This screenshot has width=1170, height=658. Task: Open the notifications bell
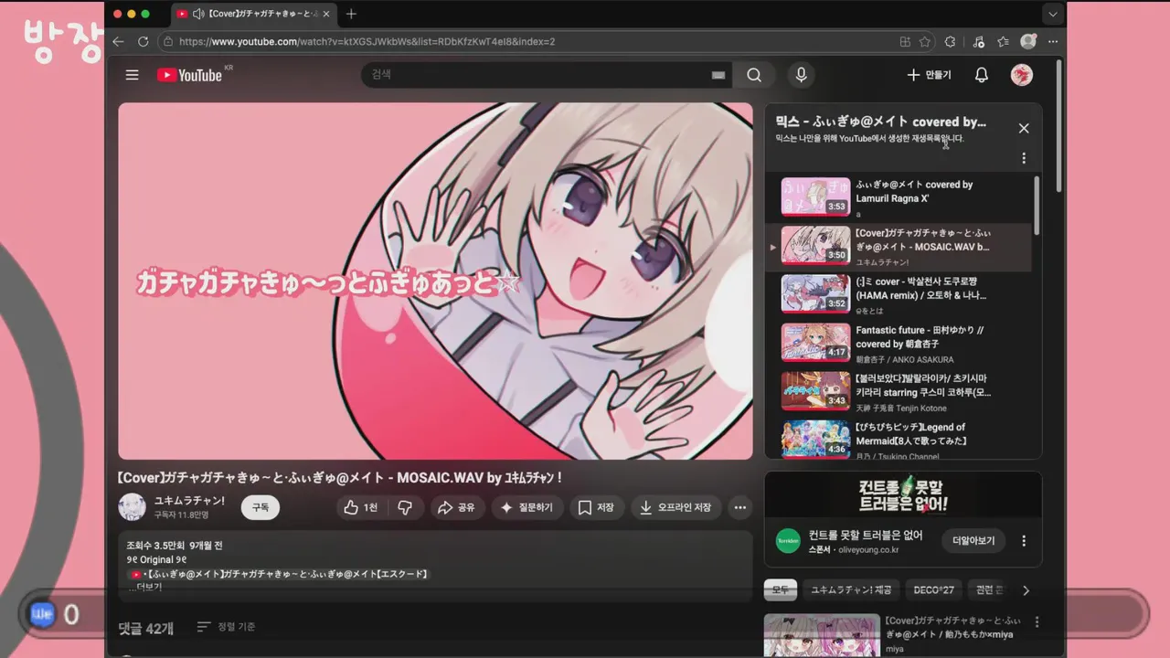982,75
